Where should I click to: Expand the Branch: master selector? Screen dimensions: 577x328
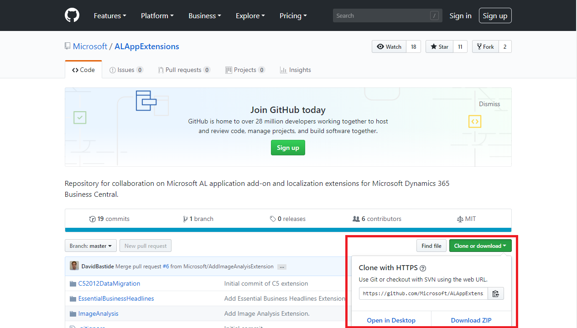[x=91, y=246]
